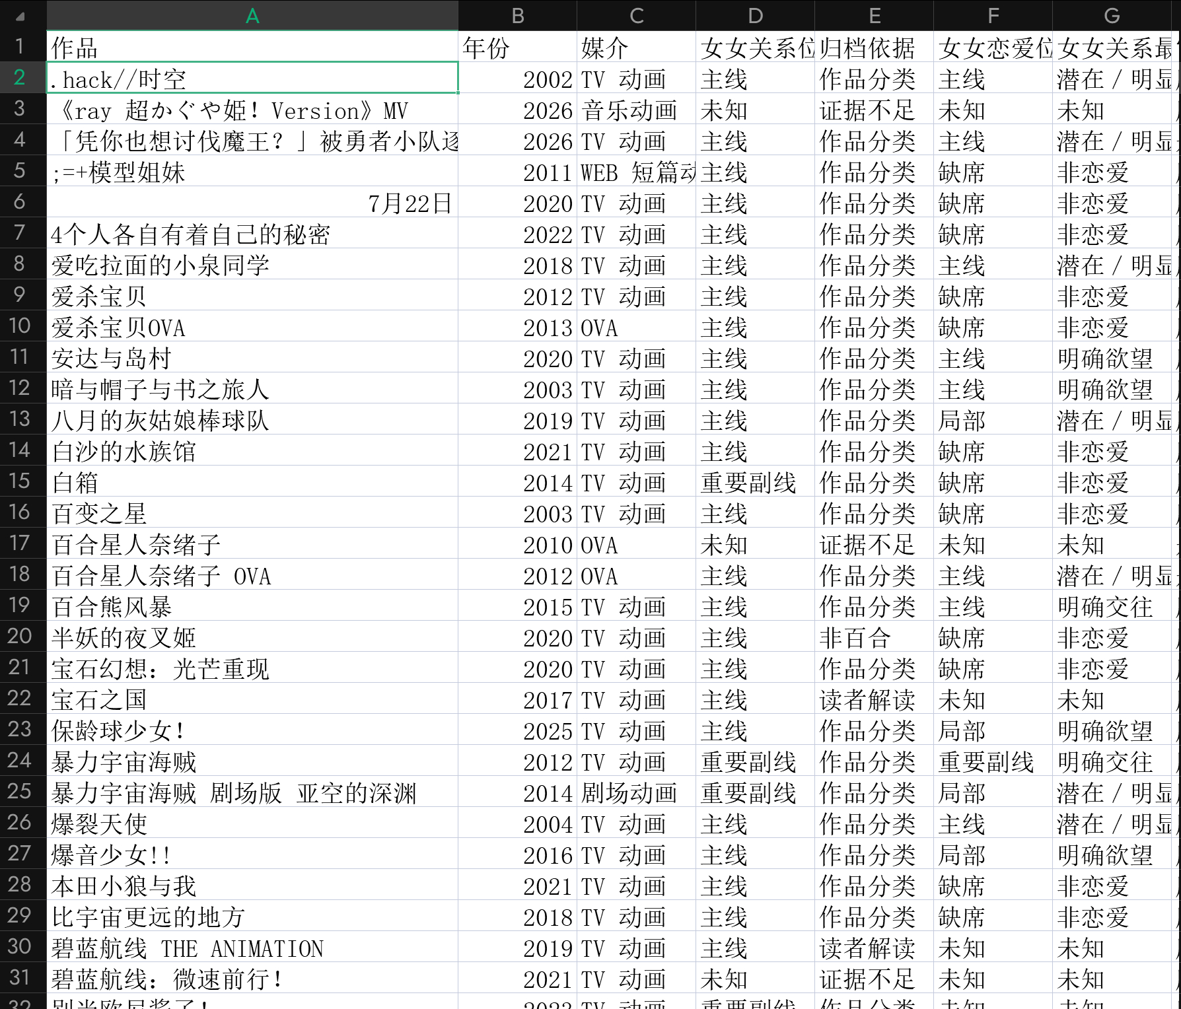Screen dimensions: 1181x1009
Task: Click the "归档依据" header cell
Action: (874, 47)
